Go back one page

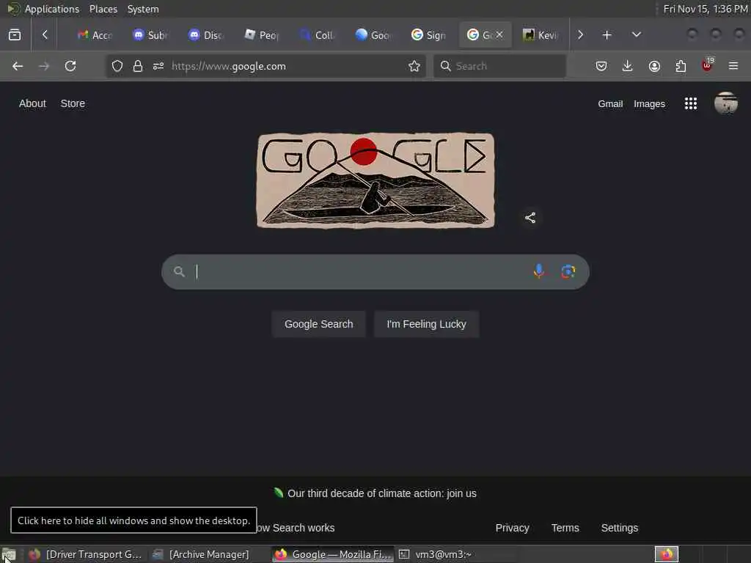[x=18, y=66]
